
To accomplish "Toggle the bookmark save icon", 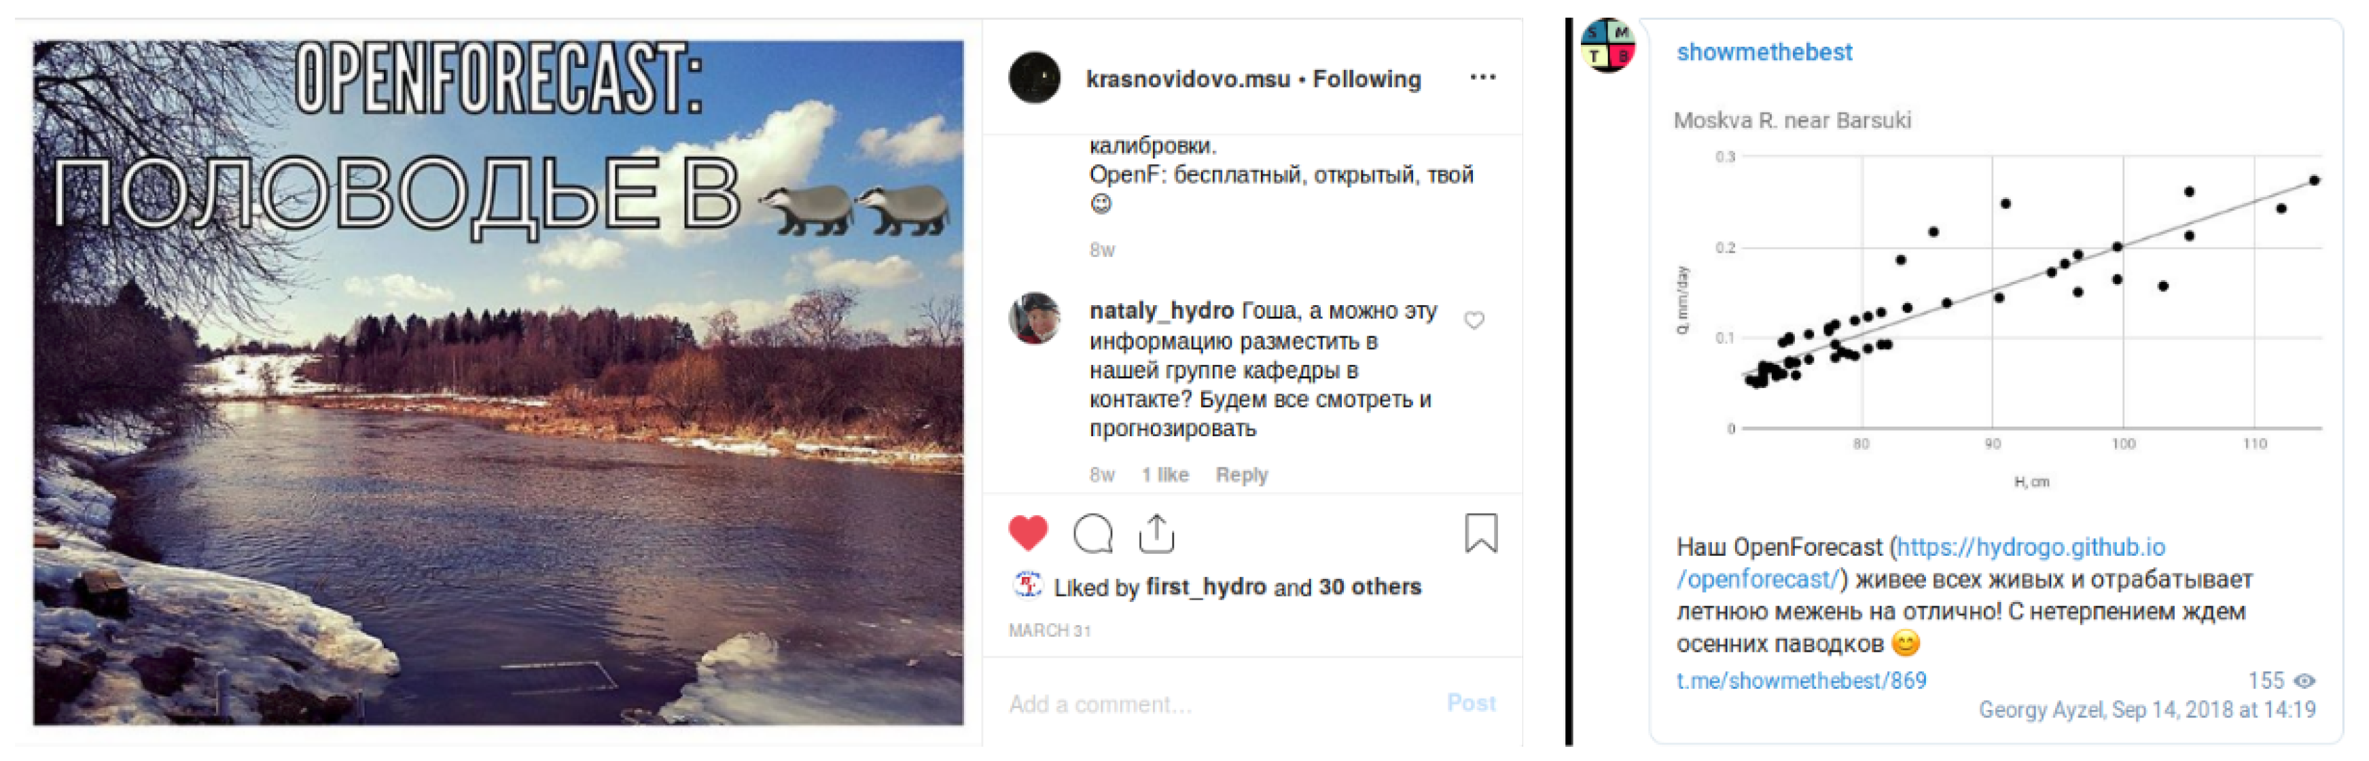I will [x=1480, y=533].
